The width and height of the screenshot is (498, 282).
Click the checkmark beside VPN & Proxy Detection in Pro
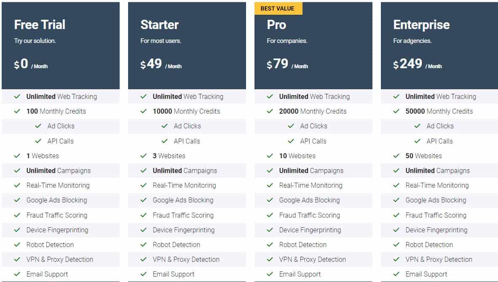[270, 259]
